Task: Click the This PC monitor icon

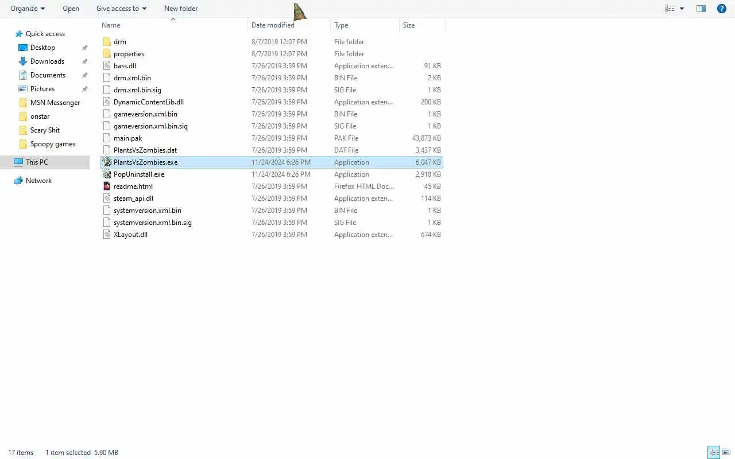Action: click(18, 162)
